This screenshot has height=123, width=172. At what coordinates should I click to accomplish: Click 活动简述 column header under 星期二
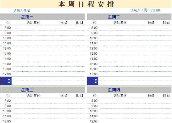(120, 23)
